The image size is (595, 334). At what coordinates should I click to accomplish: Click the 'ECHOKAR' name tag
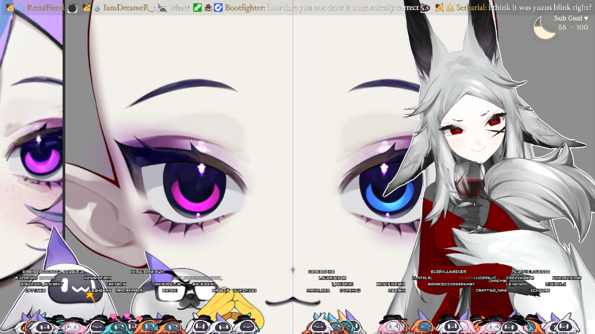pyautogui.click(x=540, y=290)
